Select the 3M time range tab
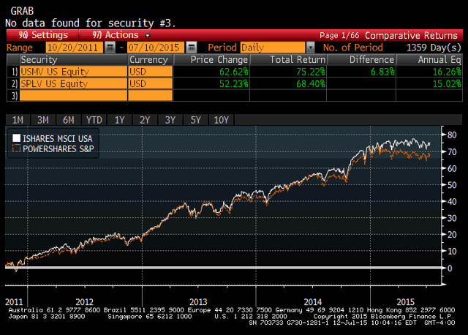Screen dimensions: 468x335 (43, 120)
